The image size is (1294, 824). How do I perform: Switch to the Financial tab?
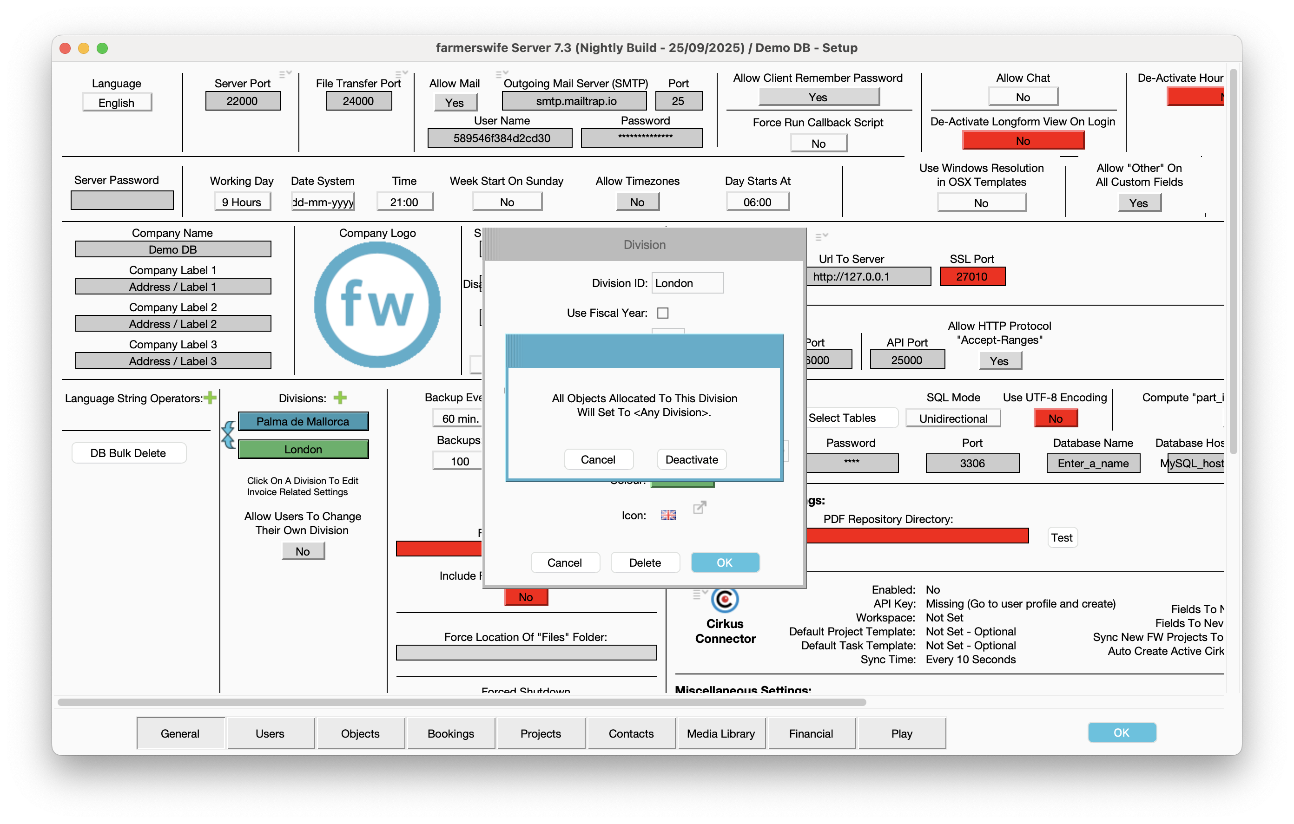(810, 732)
